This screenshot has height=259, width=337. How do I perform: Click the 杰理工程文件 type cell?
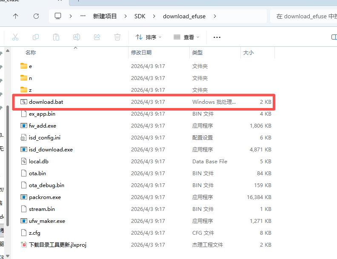208,245
